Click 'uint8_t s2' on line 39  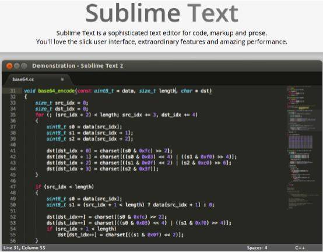tap(61, 139)
